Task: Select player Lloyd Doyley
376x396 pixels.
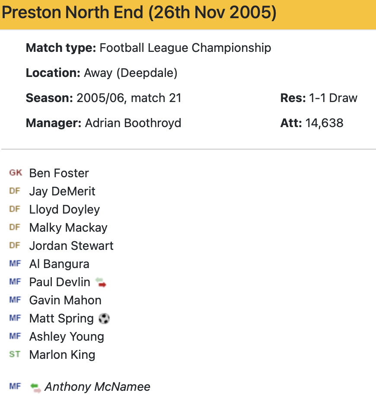Action: tap(64, 209)
